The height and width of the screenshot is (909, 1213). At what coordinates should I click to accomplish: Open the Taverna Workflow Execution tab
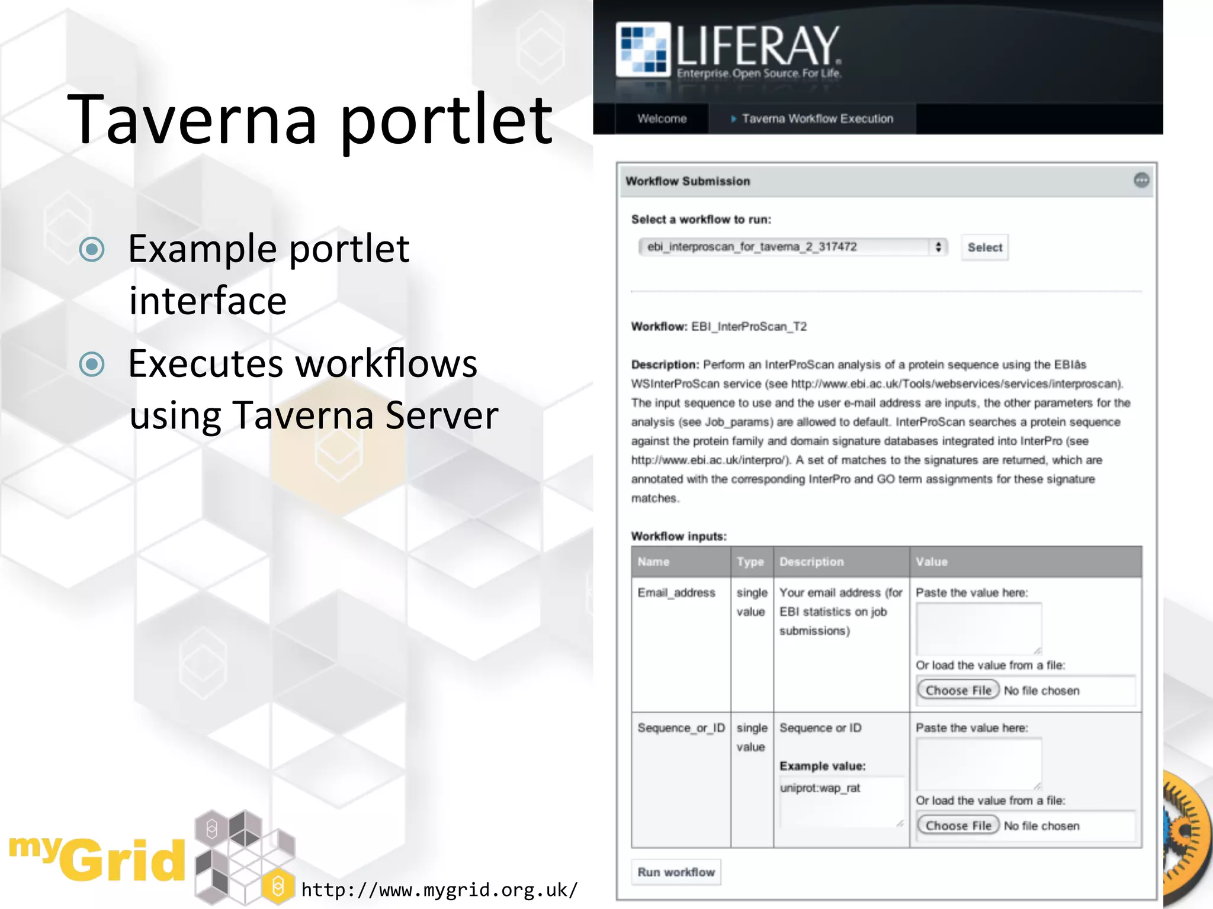point(812,118)
